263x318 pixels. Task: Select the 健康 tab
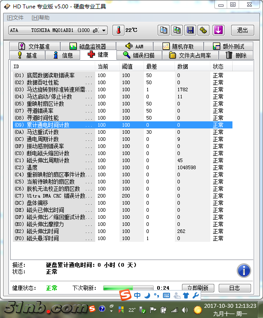coord(98,55)
